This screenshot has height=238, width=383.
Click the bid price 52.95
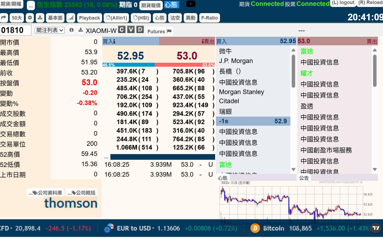coord(131,56)
